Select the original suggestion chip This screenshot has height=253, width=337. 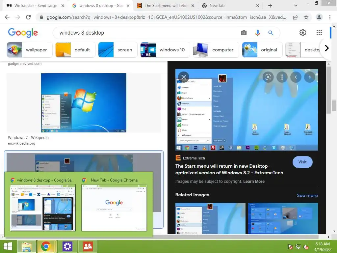coord(262,50)
